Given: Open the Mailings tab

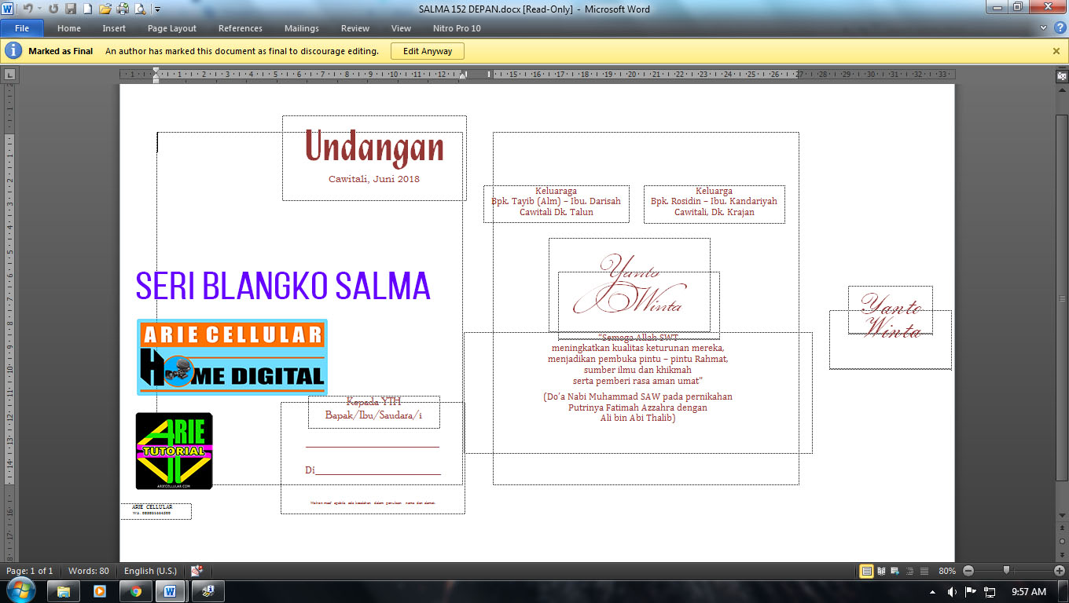Looking at the screenshot, I should coord(302,28).
